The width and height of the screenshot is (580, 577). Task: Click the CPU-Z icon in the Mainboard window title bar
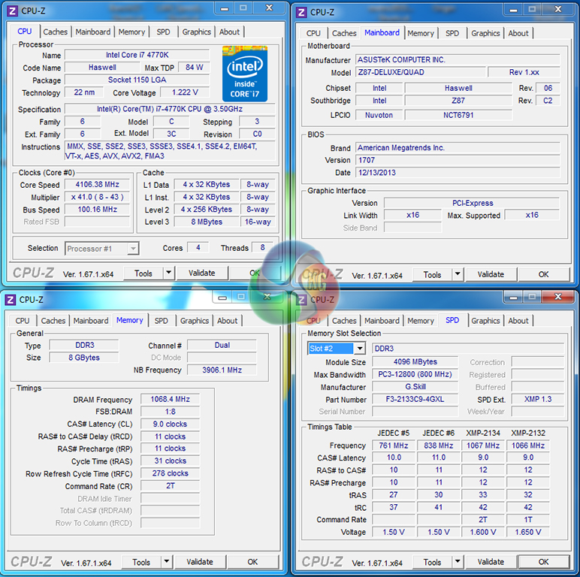301,12
